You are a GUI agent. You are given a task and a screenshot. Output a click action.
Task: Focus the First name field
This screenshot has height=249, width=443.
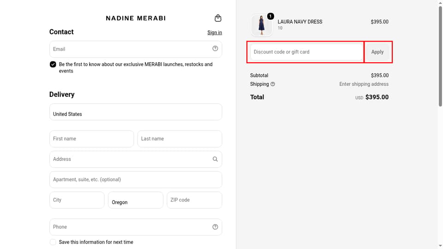(x=91, y=139)
